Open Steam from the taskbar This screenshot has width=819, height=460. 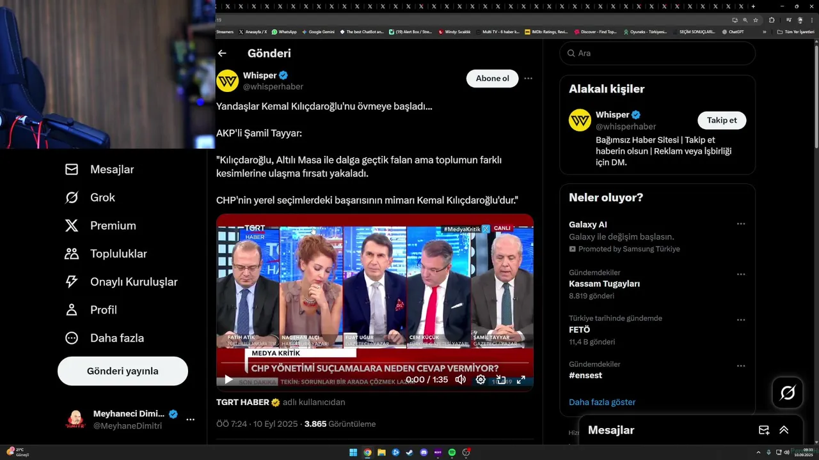[409, 452]
